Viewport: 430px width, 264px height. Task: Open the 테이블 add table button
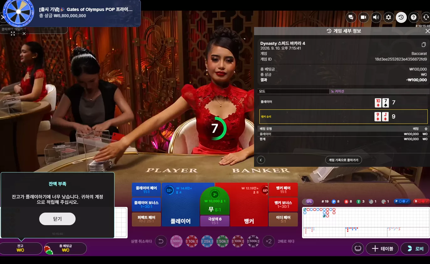pyautogui.click(x=382, y=249)
